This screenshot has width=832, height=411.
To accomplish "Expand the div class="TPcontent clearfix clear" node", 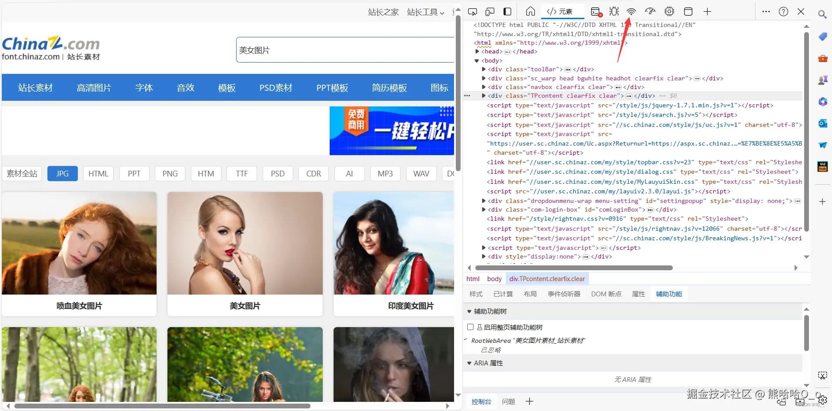I will click(x=484, y=96).
